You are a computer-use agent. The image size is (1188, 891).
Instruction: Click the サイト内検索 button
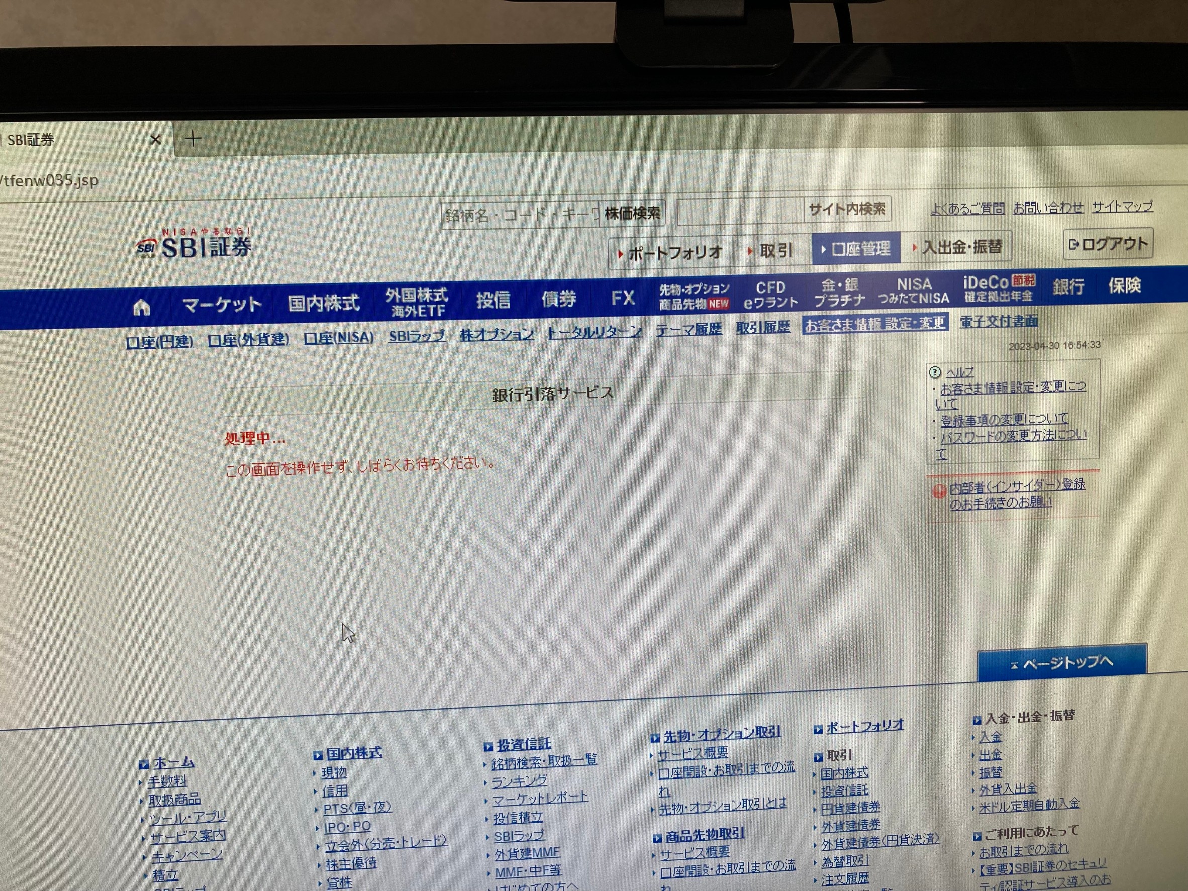tap(847, 209)
